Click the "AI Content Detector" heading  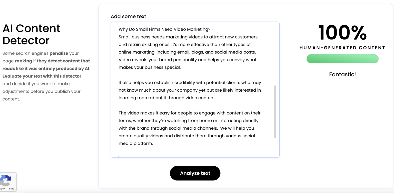coord(31,34)
